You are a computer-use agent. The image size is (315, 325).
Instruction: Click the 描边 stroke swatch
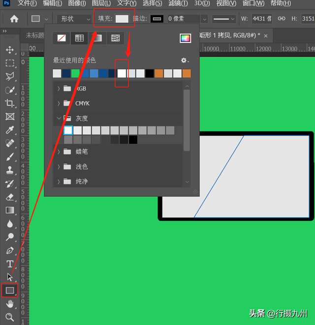pos(157,19)
